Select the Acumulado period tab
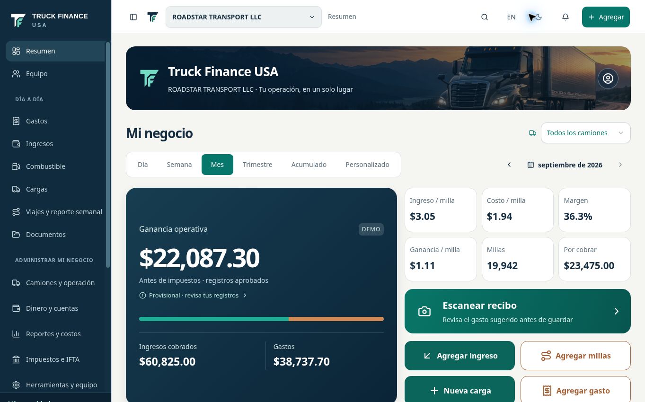The width and height of the screenshot is (645, 402). click(309, 165)
